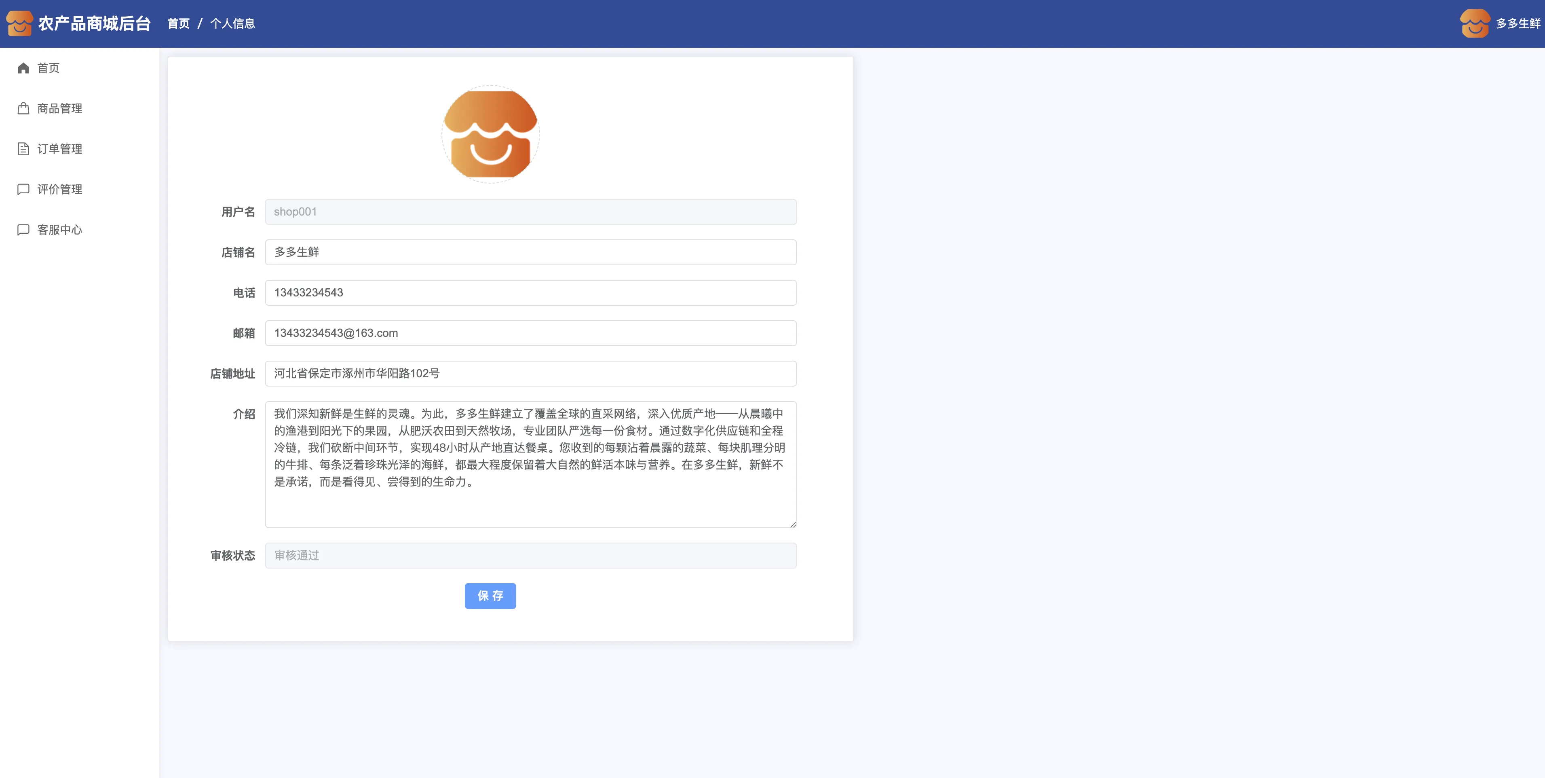Viewport: 1545px width, 778px height.
Task: Grab the 介绍 textarea resize handle
Action: [793, 524]
